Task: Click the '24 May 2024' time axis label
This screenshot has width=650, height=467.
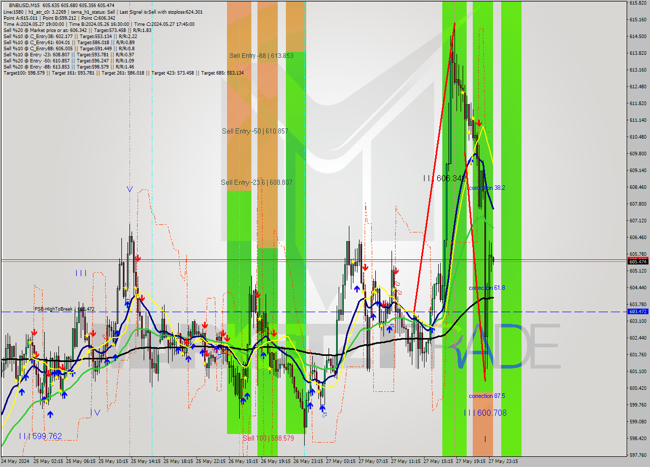Action: [15, 461]
